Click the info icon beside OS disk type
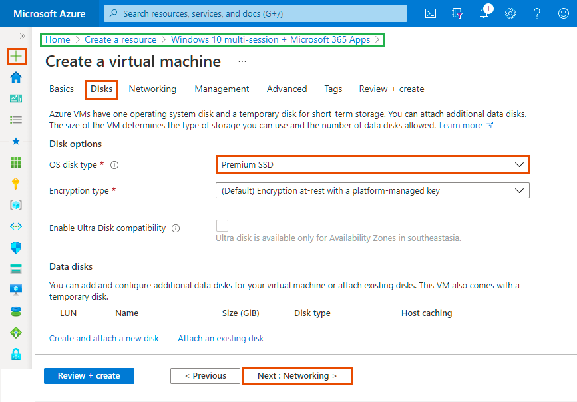 click(114, 165)
